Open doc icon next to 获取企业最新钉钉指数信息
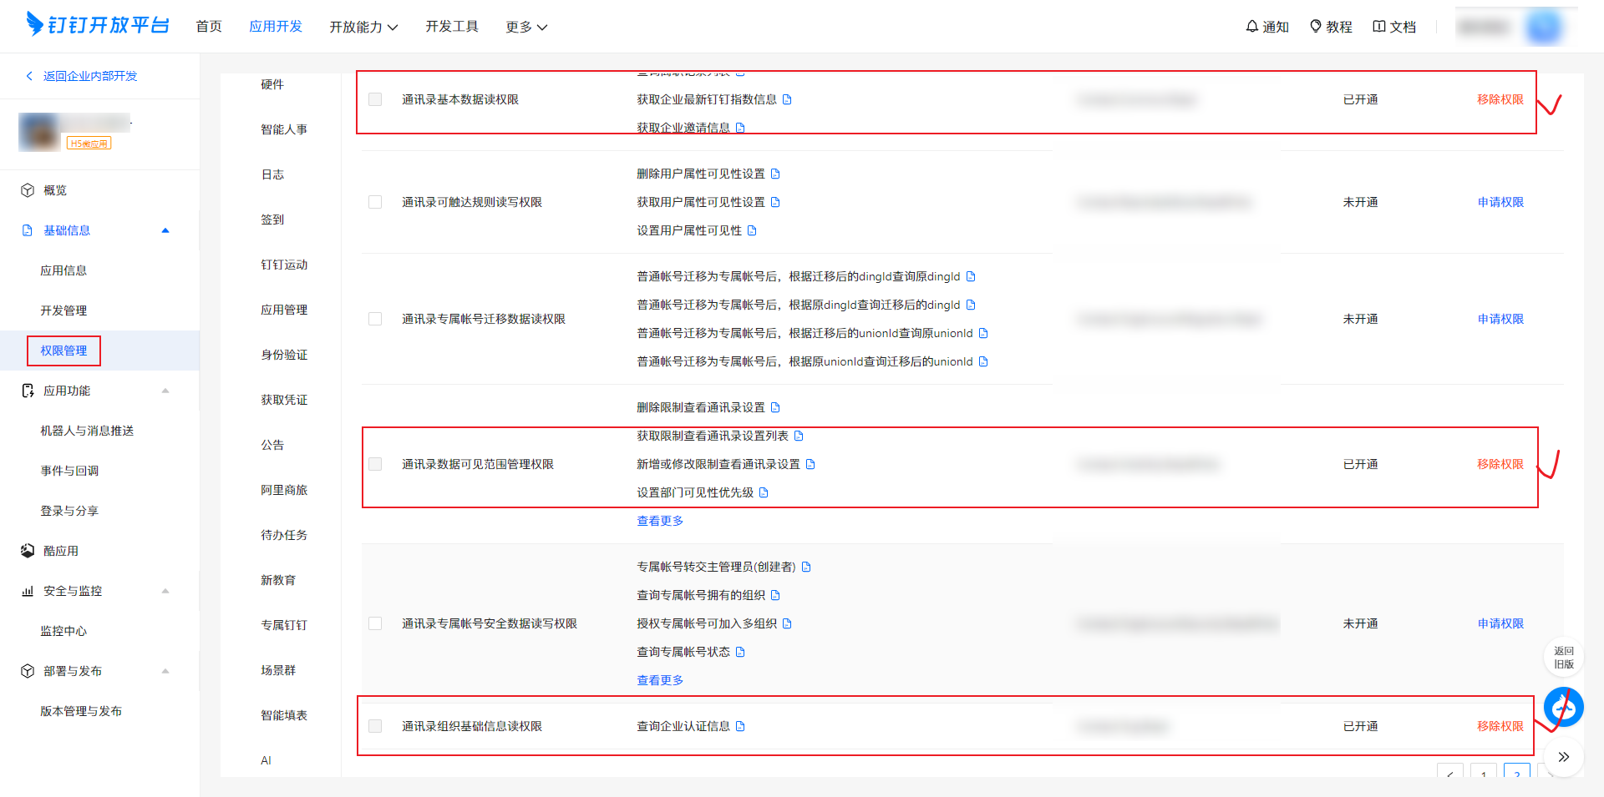The image size is (1604, 797). [x=787, y=99]
